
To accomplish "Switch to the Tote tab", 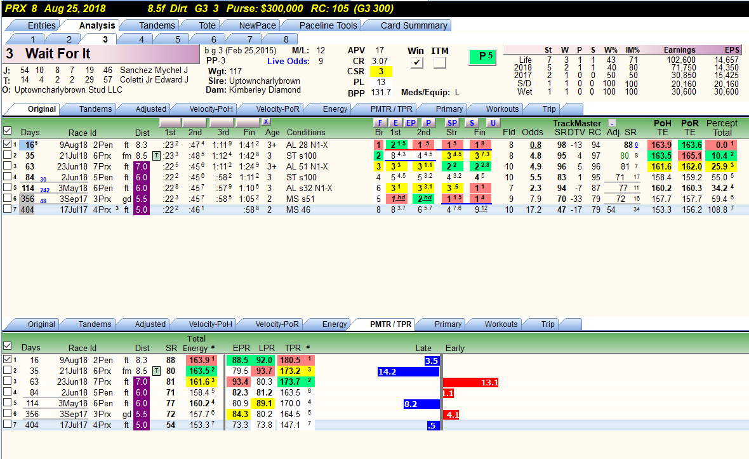I will pyautogui.click(x=207, y=25).
